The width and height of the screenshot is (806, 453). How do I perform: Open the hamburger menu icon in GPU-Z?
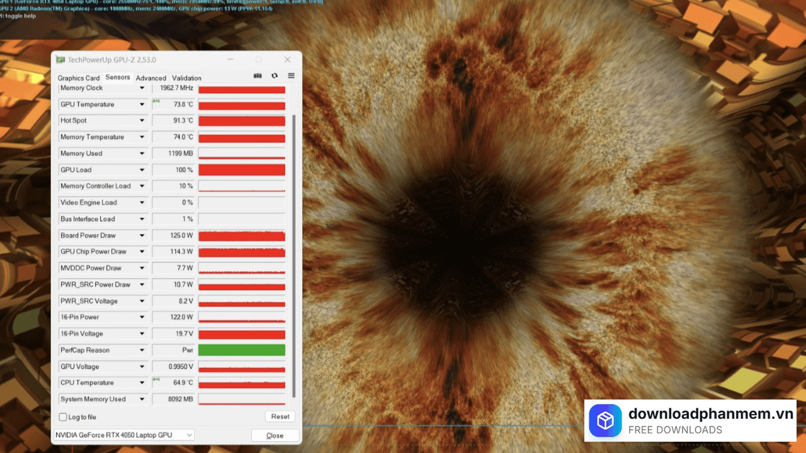tap(291, 75)
